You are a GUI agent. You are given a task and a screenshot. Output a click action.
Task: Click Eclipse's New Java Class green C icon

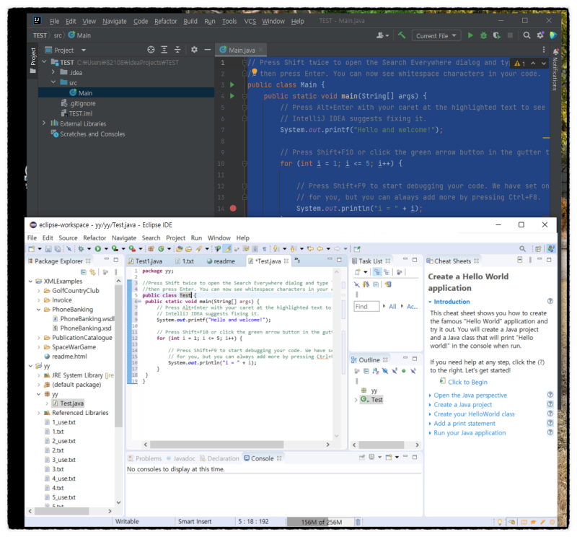(x=161, y=248)
